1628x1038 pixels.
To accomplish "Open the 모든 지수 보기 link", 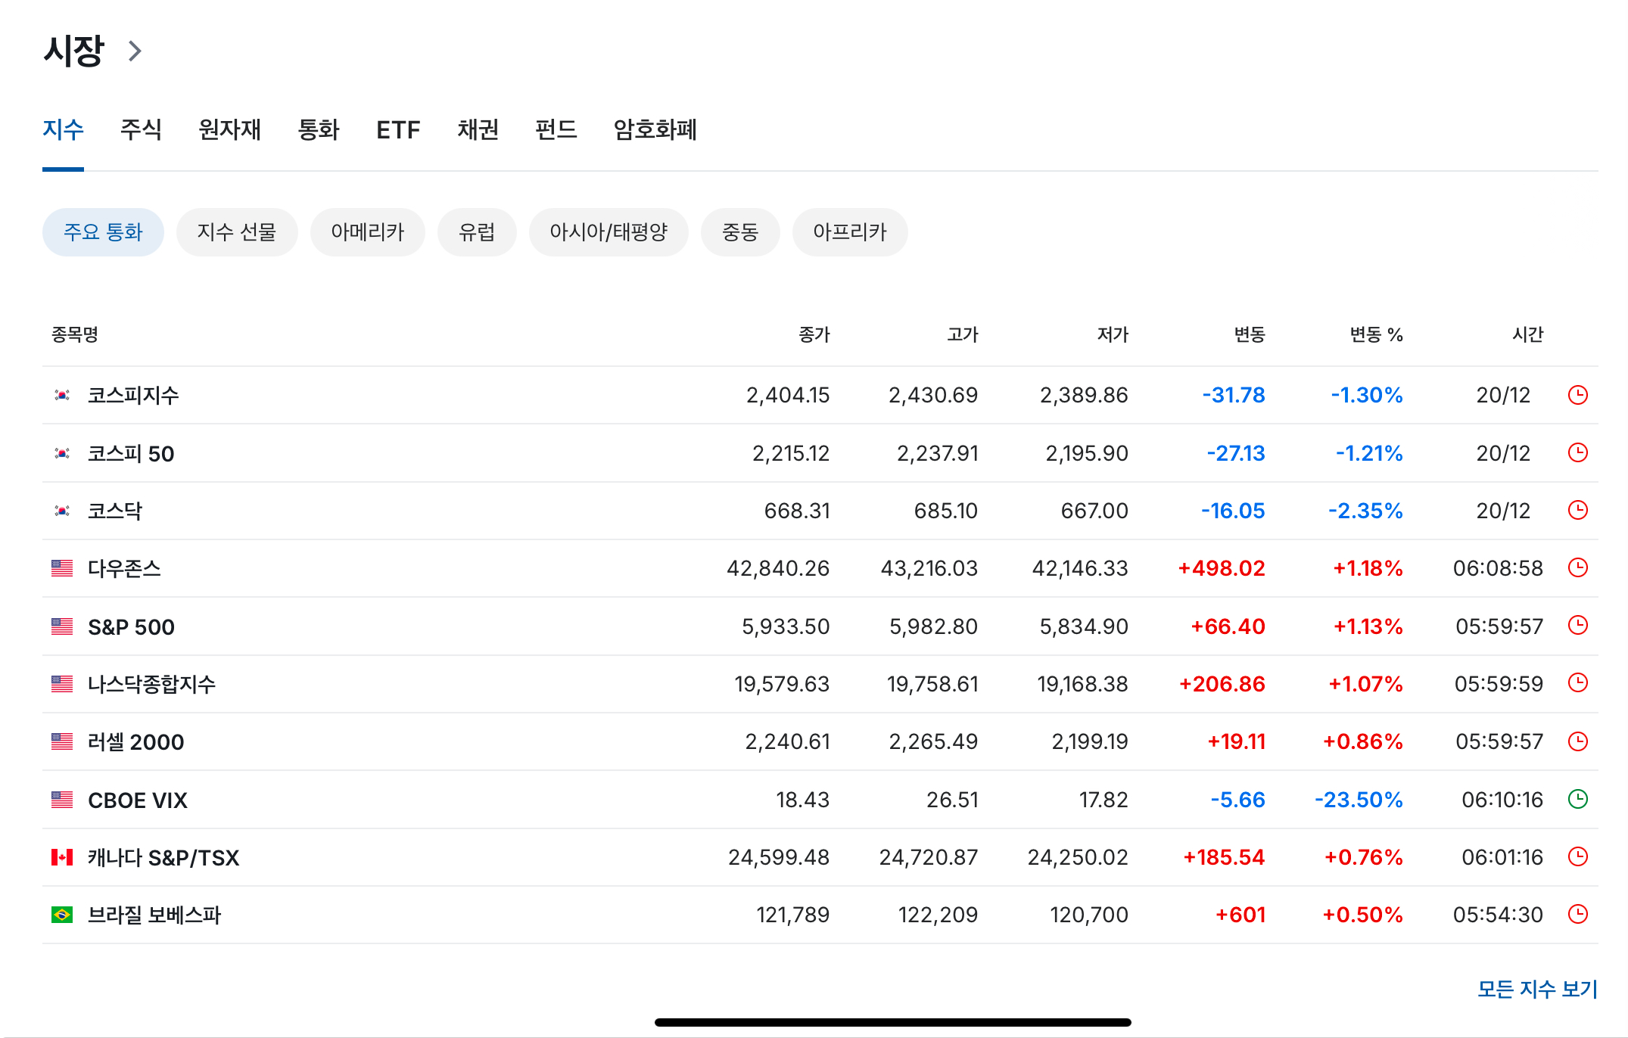I will (1536, 989).
